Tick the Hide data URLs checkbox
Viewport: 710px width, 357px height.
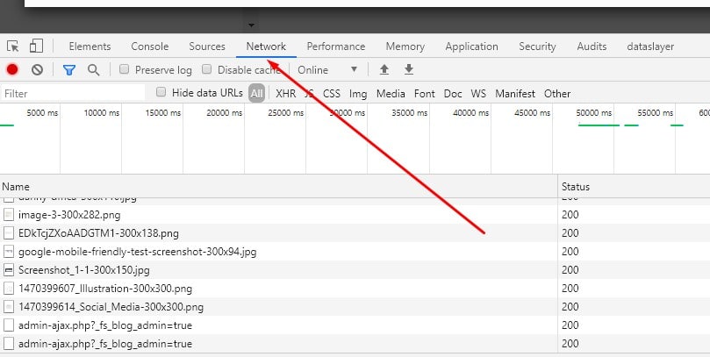click(161, 93)
